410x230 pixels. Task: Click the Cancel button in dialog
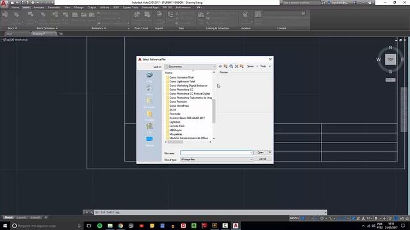pos(262,159)
